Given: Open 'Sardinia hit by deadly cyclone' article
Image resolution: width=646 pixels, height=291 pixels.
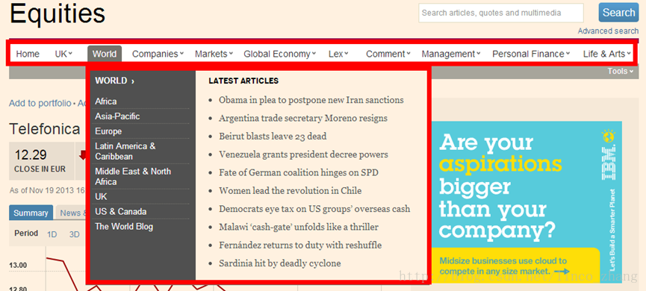Looking at the screenshot, I should point(280,263).
